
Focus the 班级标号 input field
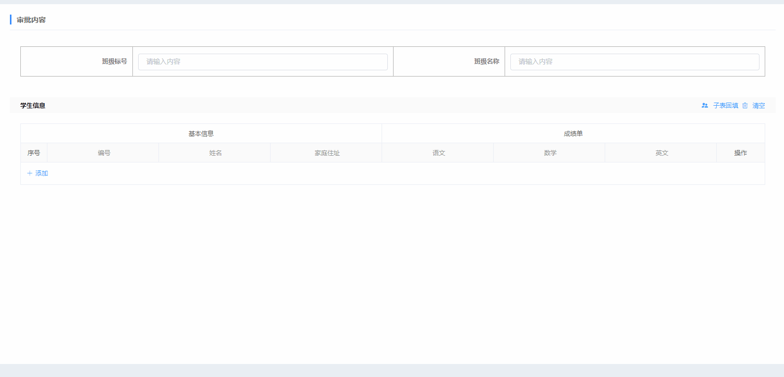(x=263, y=62)
